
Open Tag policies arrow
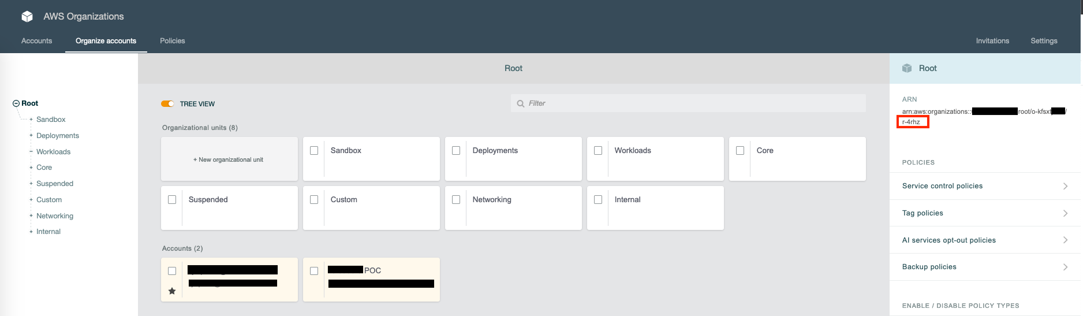pos(1065,213)
